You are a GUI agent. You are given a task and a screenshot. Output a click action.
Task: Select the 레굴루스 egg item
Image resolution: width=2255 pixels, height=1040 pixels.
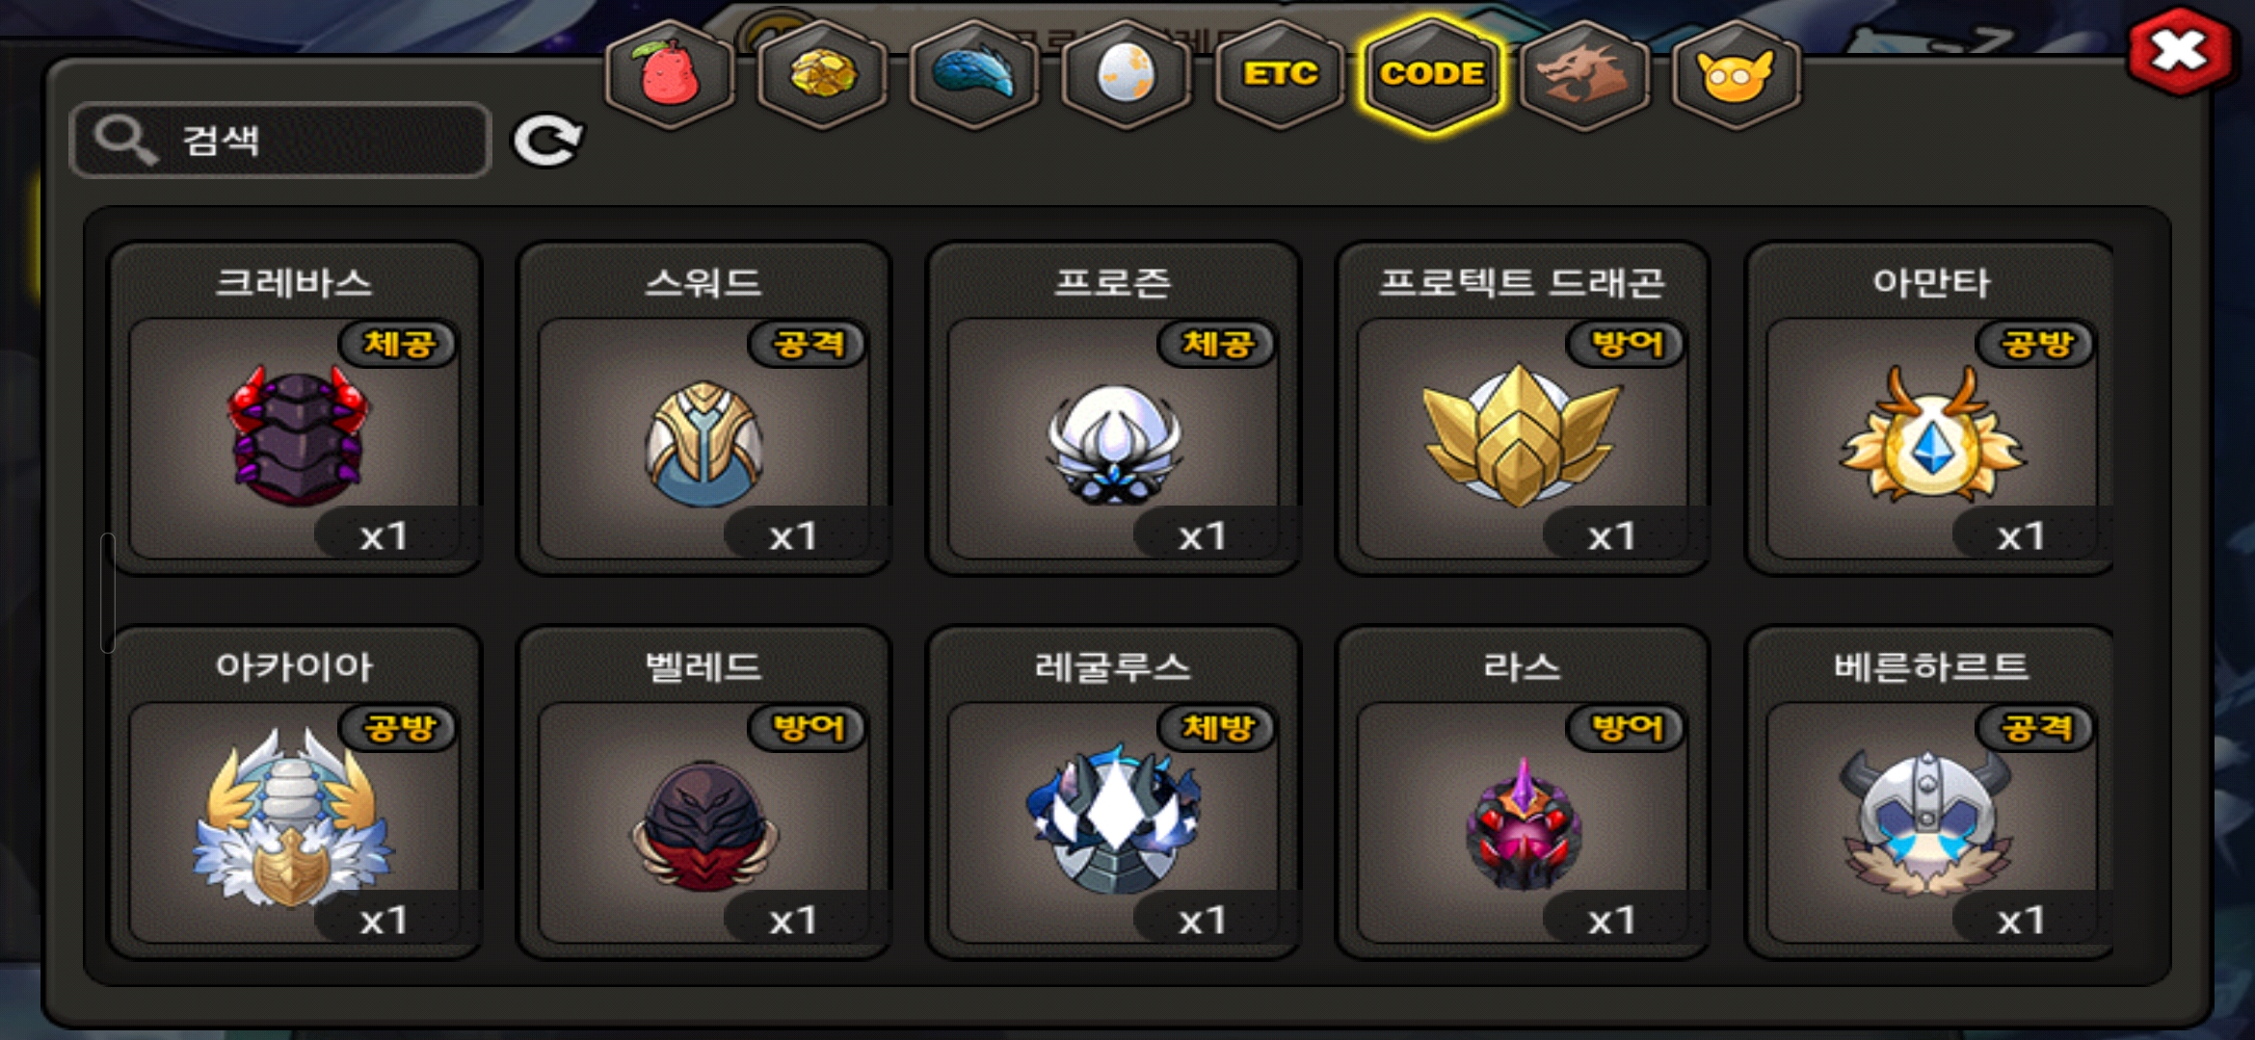click(x=1113, y=792)
